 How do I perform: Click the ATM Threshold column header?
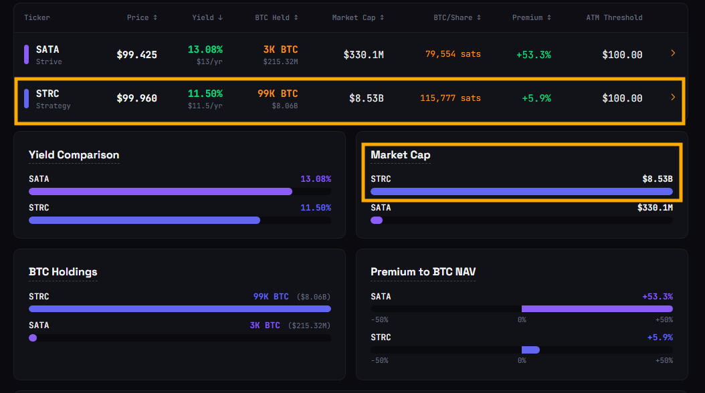(614, 17)
